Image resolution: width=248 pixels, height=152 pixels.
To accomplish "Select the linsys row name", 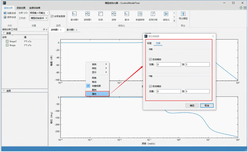I will [x=13, y=45].
